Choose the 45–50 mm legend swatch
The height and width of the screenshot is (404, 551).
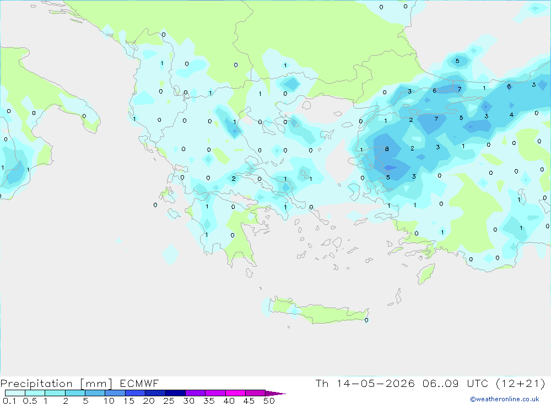click(255, 393)
